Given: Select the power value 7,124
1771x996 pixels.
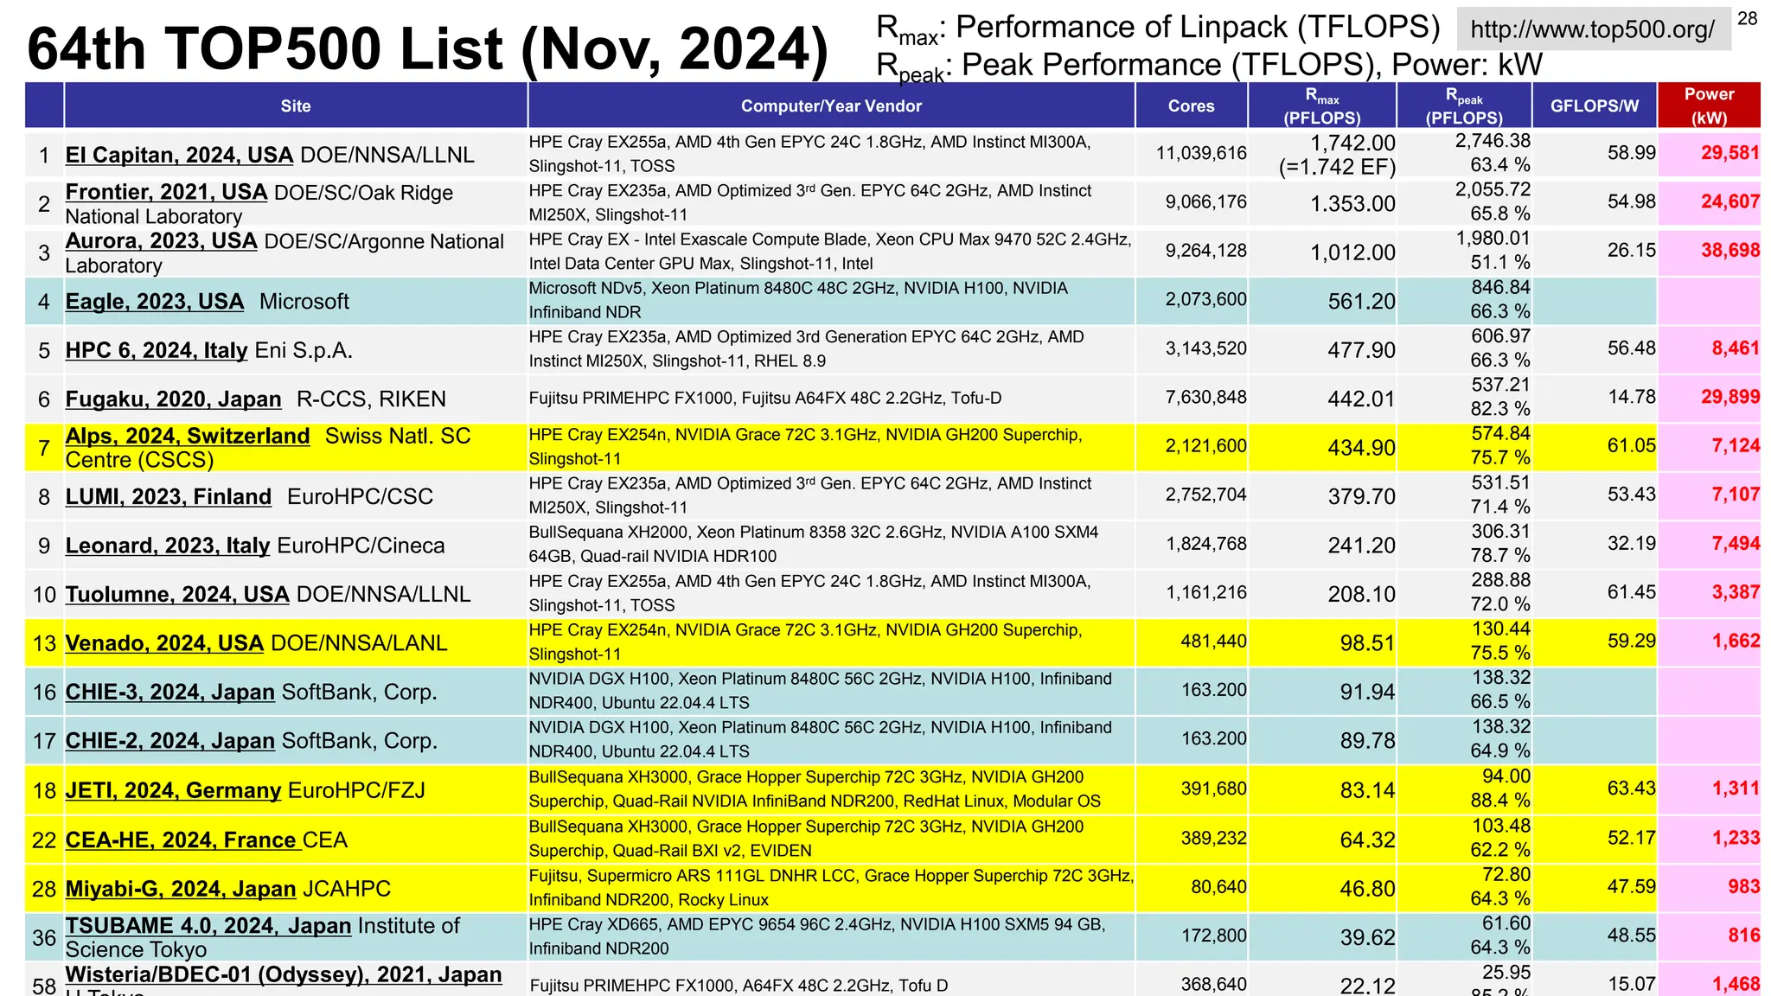Looking at the screenshot, I should (1736, 446).
